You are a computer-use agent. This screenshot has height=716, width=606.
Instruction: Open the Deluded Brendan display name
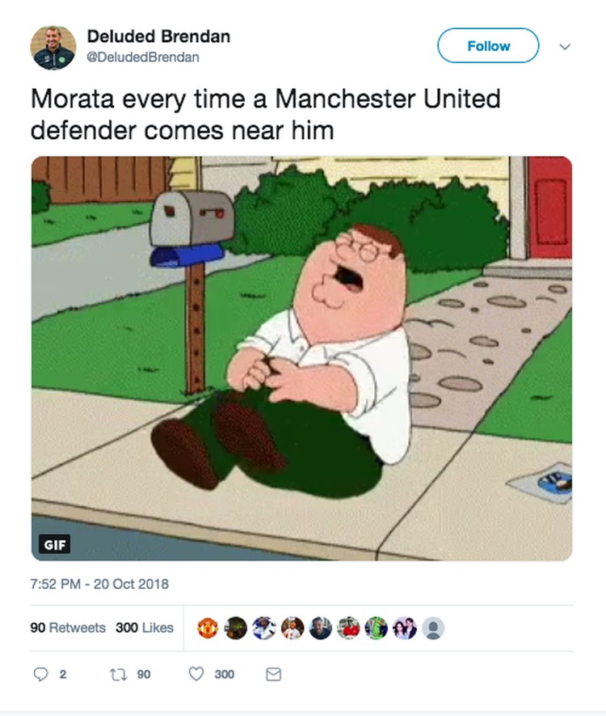tap(158, 36)
